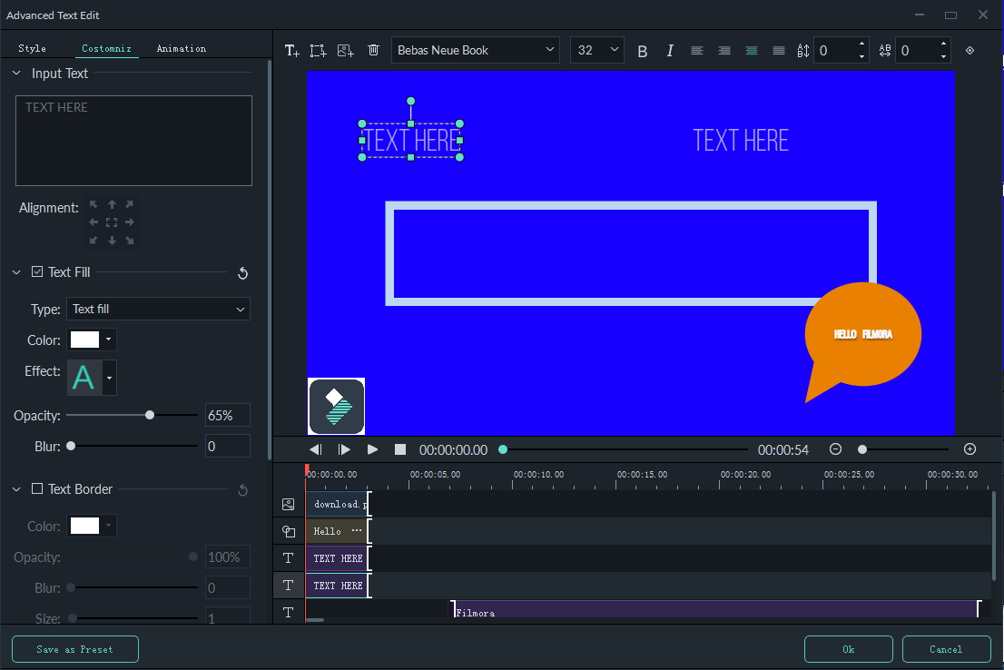Image resolution: width=1004 pixels, height=670 pixels.
Task: Select the highlighted teal alignment option
Action: 752,51
